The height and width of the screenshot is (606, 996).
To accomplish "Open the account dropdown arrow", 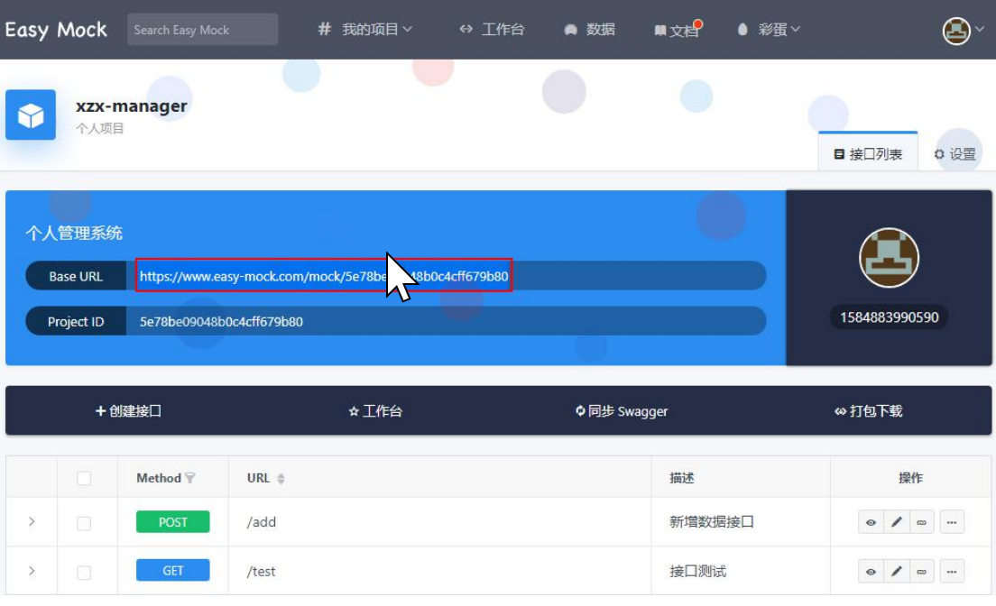I will pyautogui.click(x=980, y=29).
